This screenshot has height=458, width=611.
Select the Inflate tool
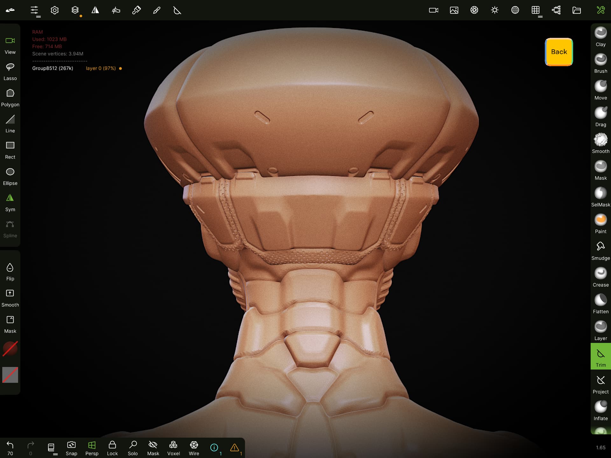(x=600, y=411)
